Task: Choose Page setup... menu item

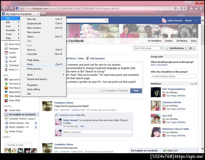Action: (x=43, y=60)
